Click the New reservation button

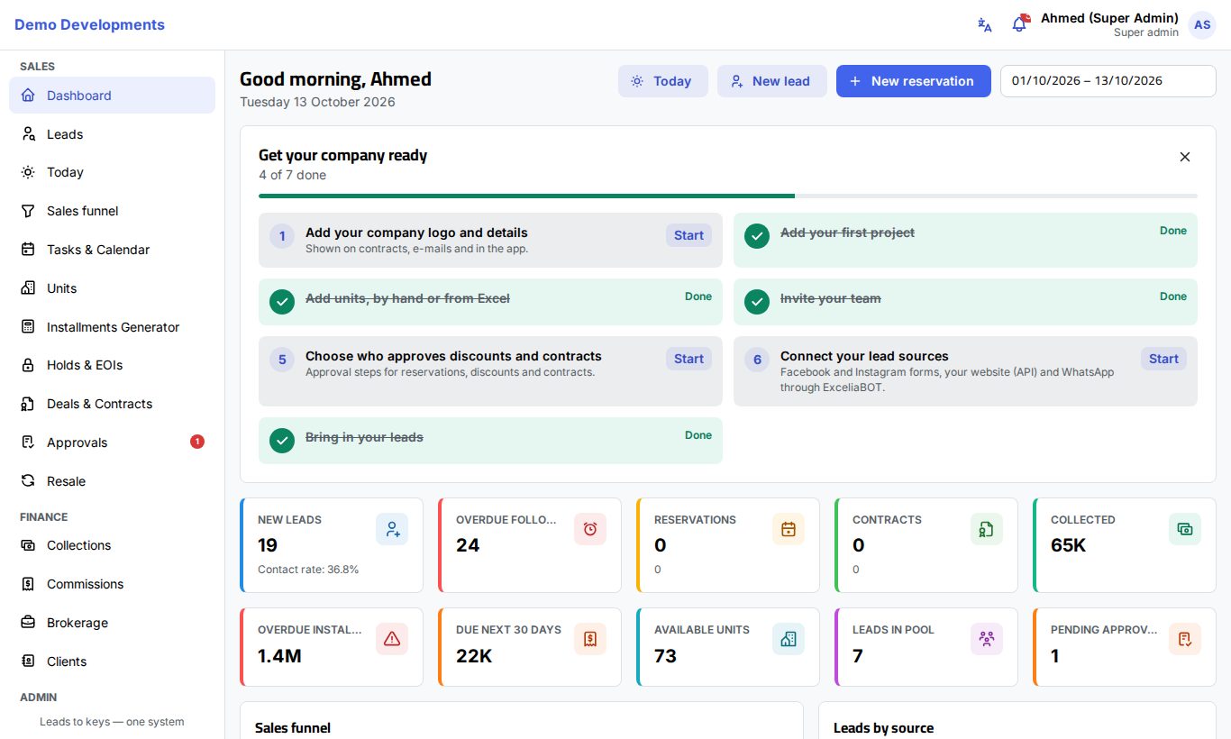pos(913,81)
